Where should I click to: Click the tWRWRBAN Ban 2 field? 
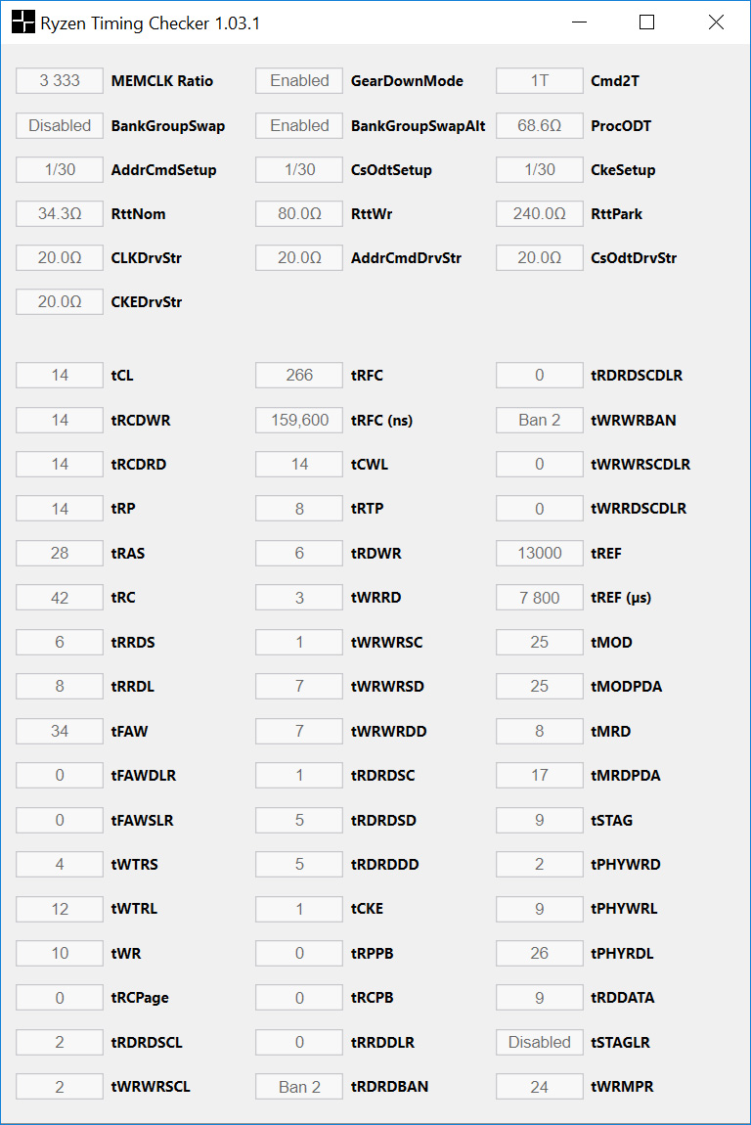539,420
